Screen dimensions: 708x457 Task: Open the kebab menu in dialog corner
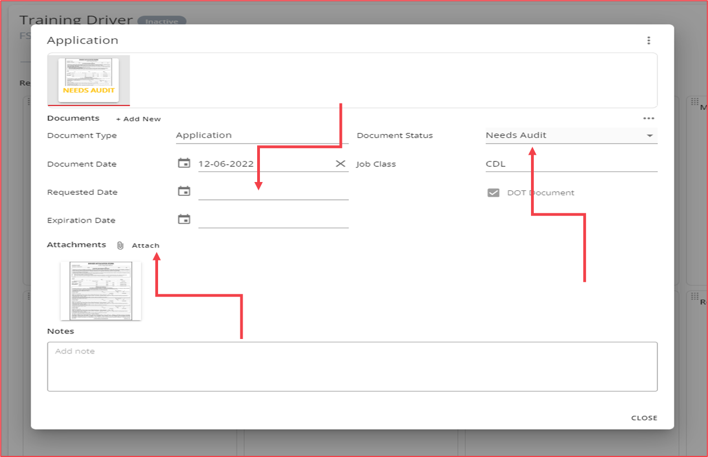point(648,40)
